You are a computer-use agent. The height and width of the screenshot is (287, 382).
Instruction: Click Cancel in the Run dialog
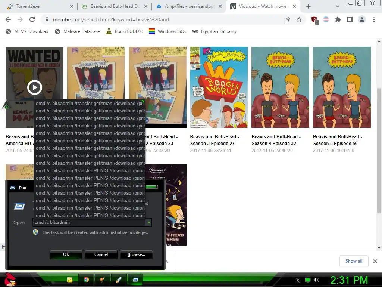pos(101,254)
